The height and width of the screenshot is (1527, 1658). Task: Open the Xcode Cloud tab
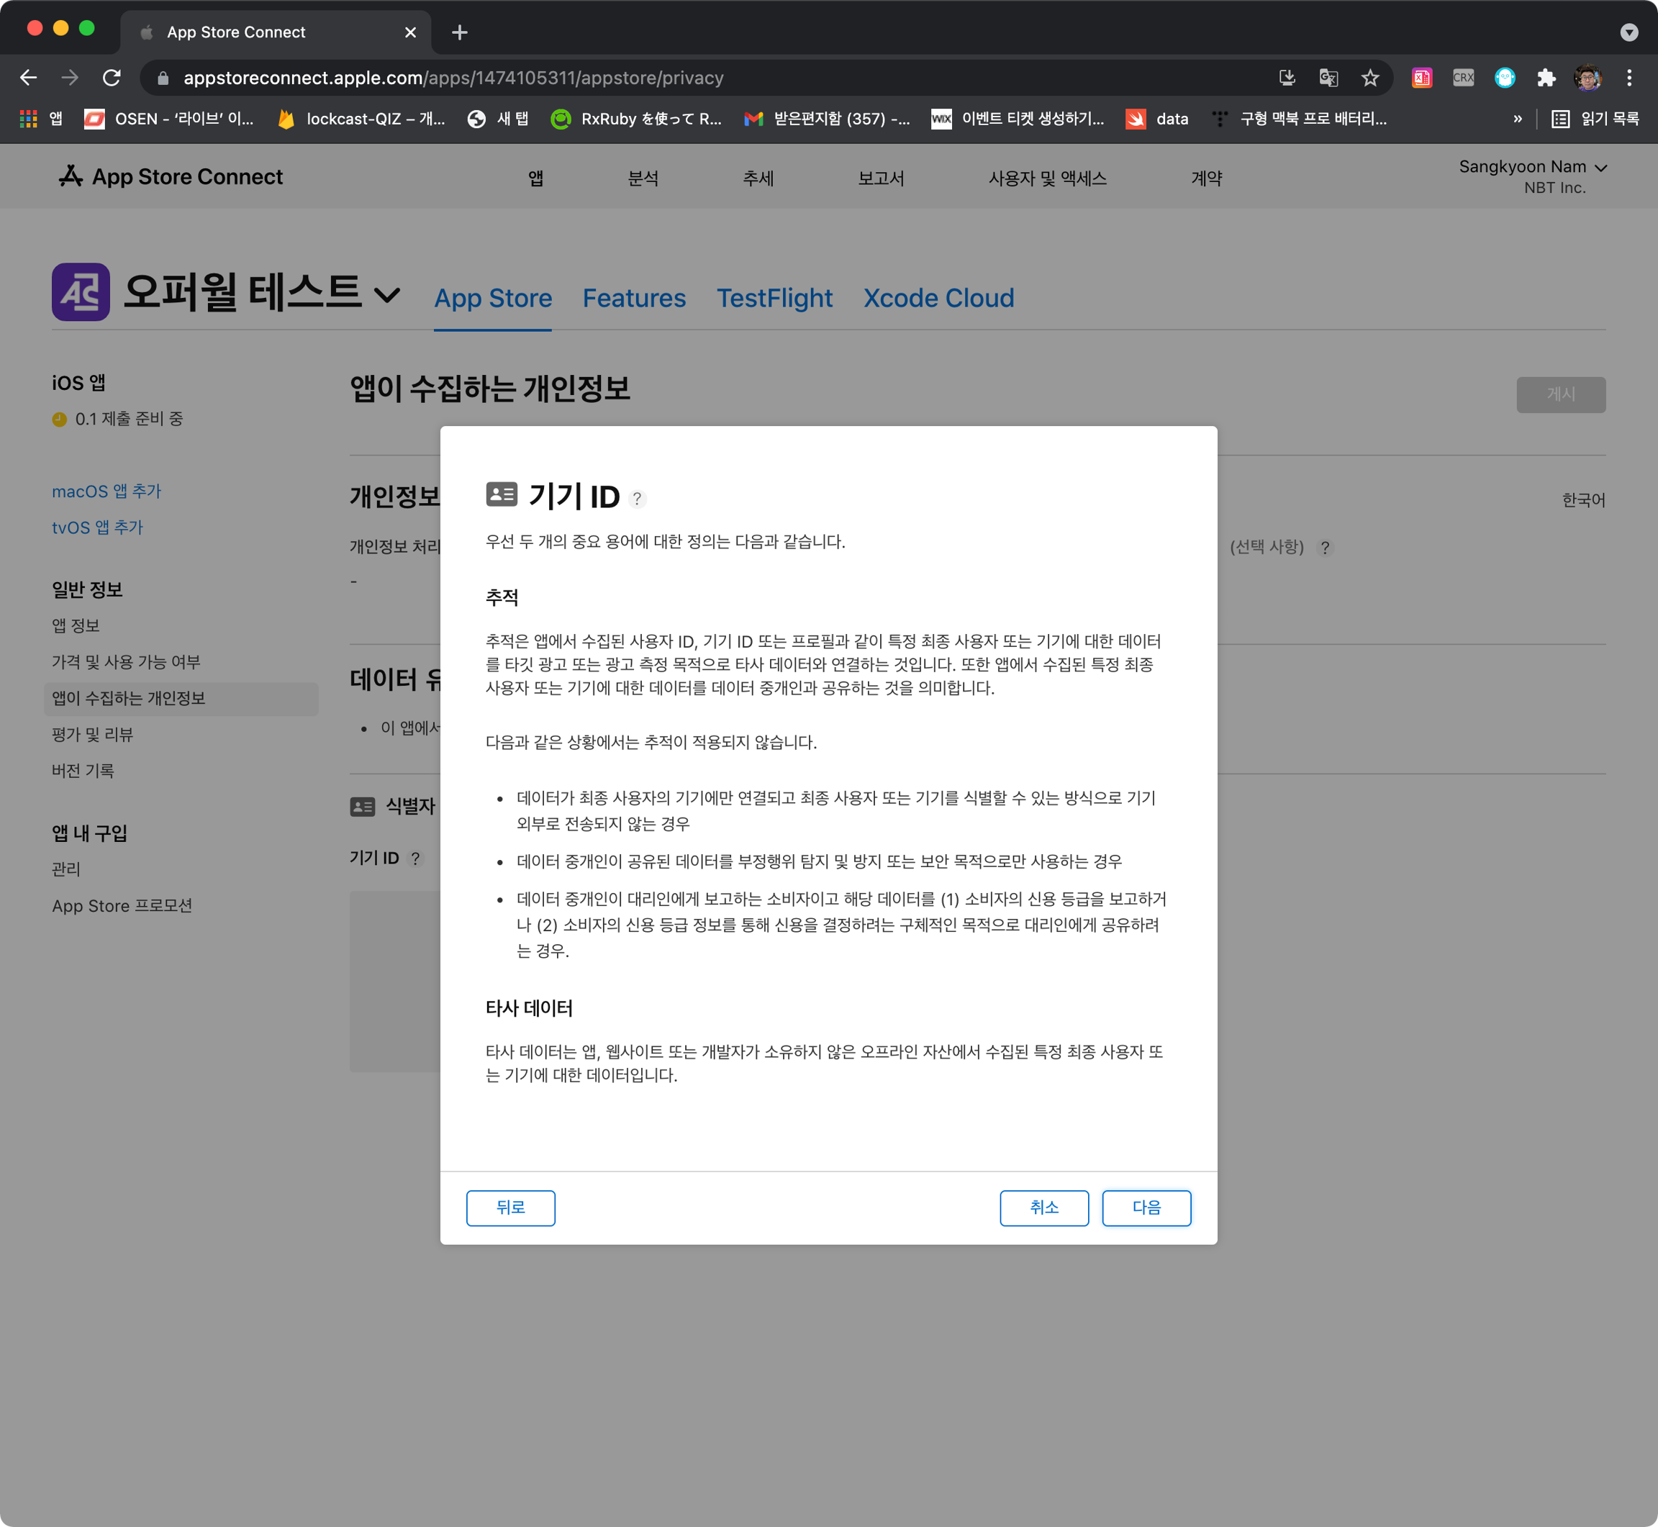pos(938,299)
